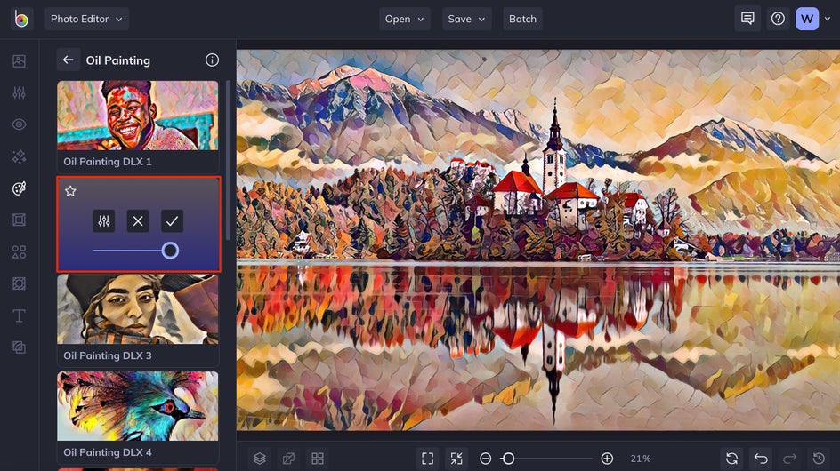Click the oil painted lake canvas image
The height and width of the screenshot is (471, 840).
[x=538, y=240]
